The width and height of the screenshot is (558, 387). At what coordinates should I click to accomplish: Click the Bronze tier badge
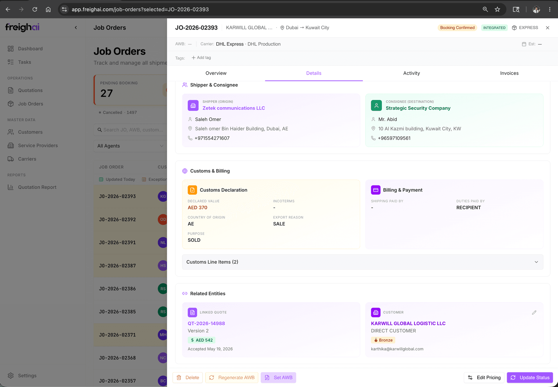pyautogui.click(x=383, y=340)
